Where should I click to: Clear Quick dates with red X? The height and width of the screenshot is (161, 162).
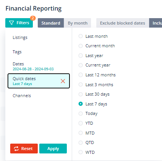click(x=63, y=81)
